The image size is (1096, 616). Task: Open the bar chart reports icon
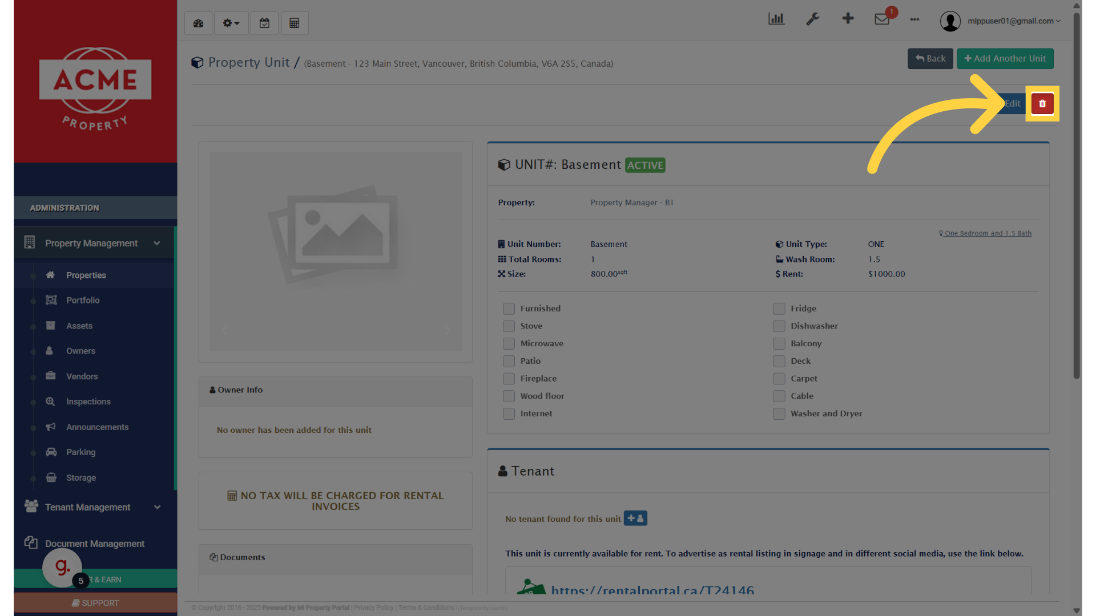776,19
